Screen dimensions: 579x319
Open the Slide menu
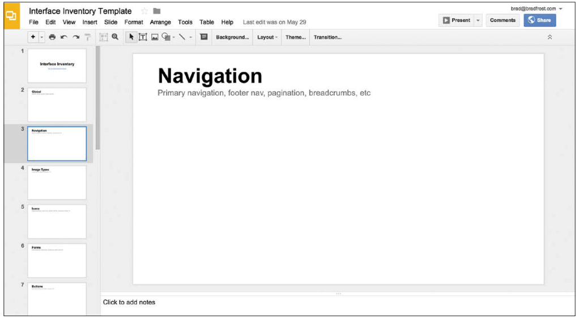pos(111,22)
